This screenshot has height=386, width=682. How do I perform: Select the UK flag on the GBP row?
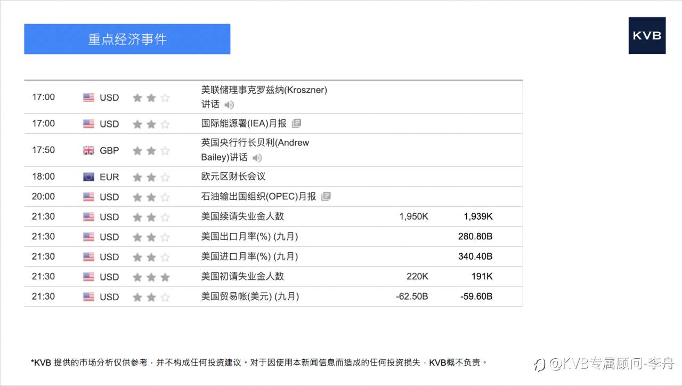[x=88, y=150]
